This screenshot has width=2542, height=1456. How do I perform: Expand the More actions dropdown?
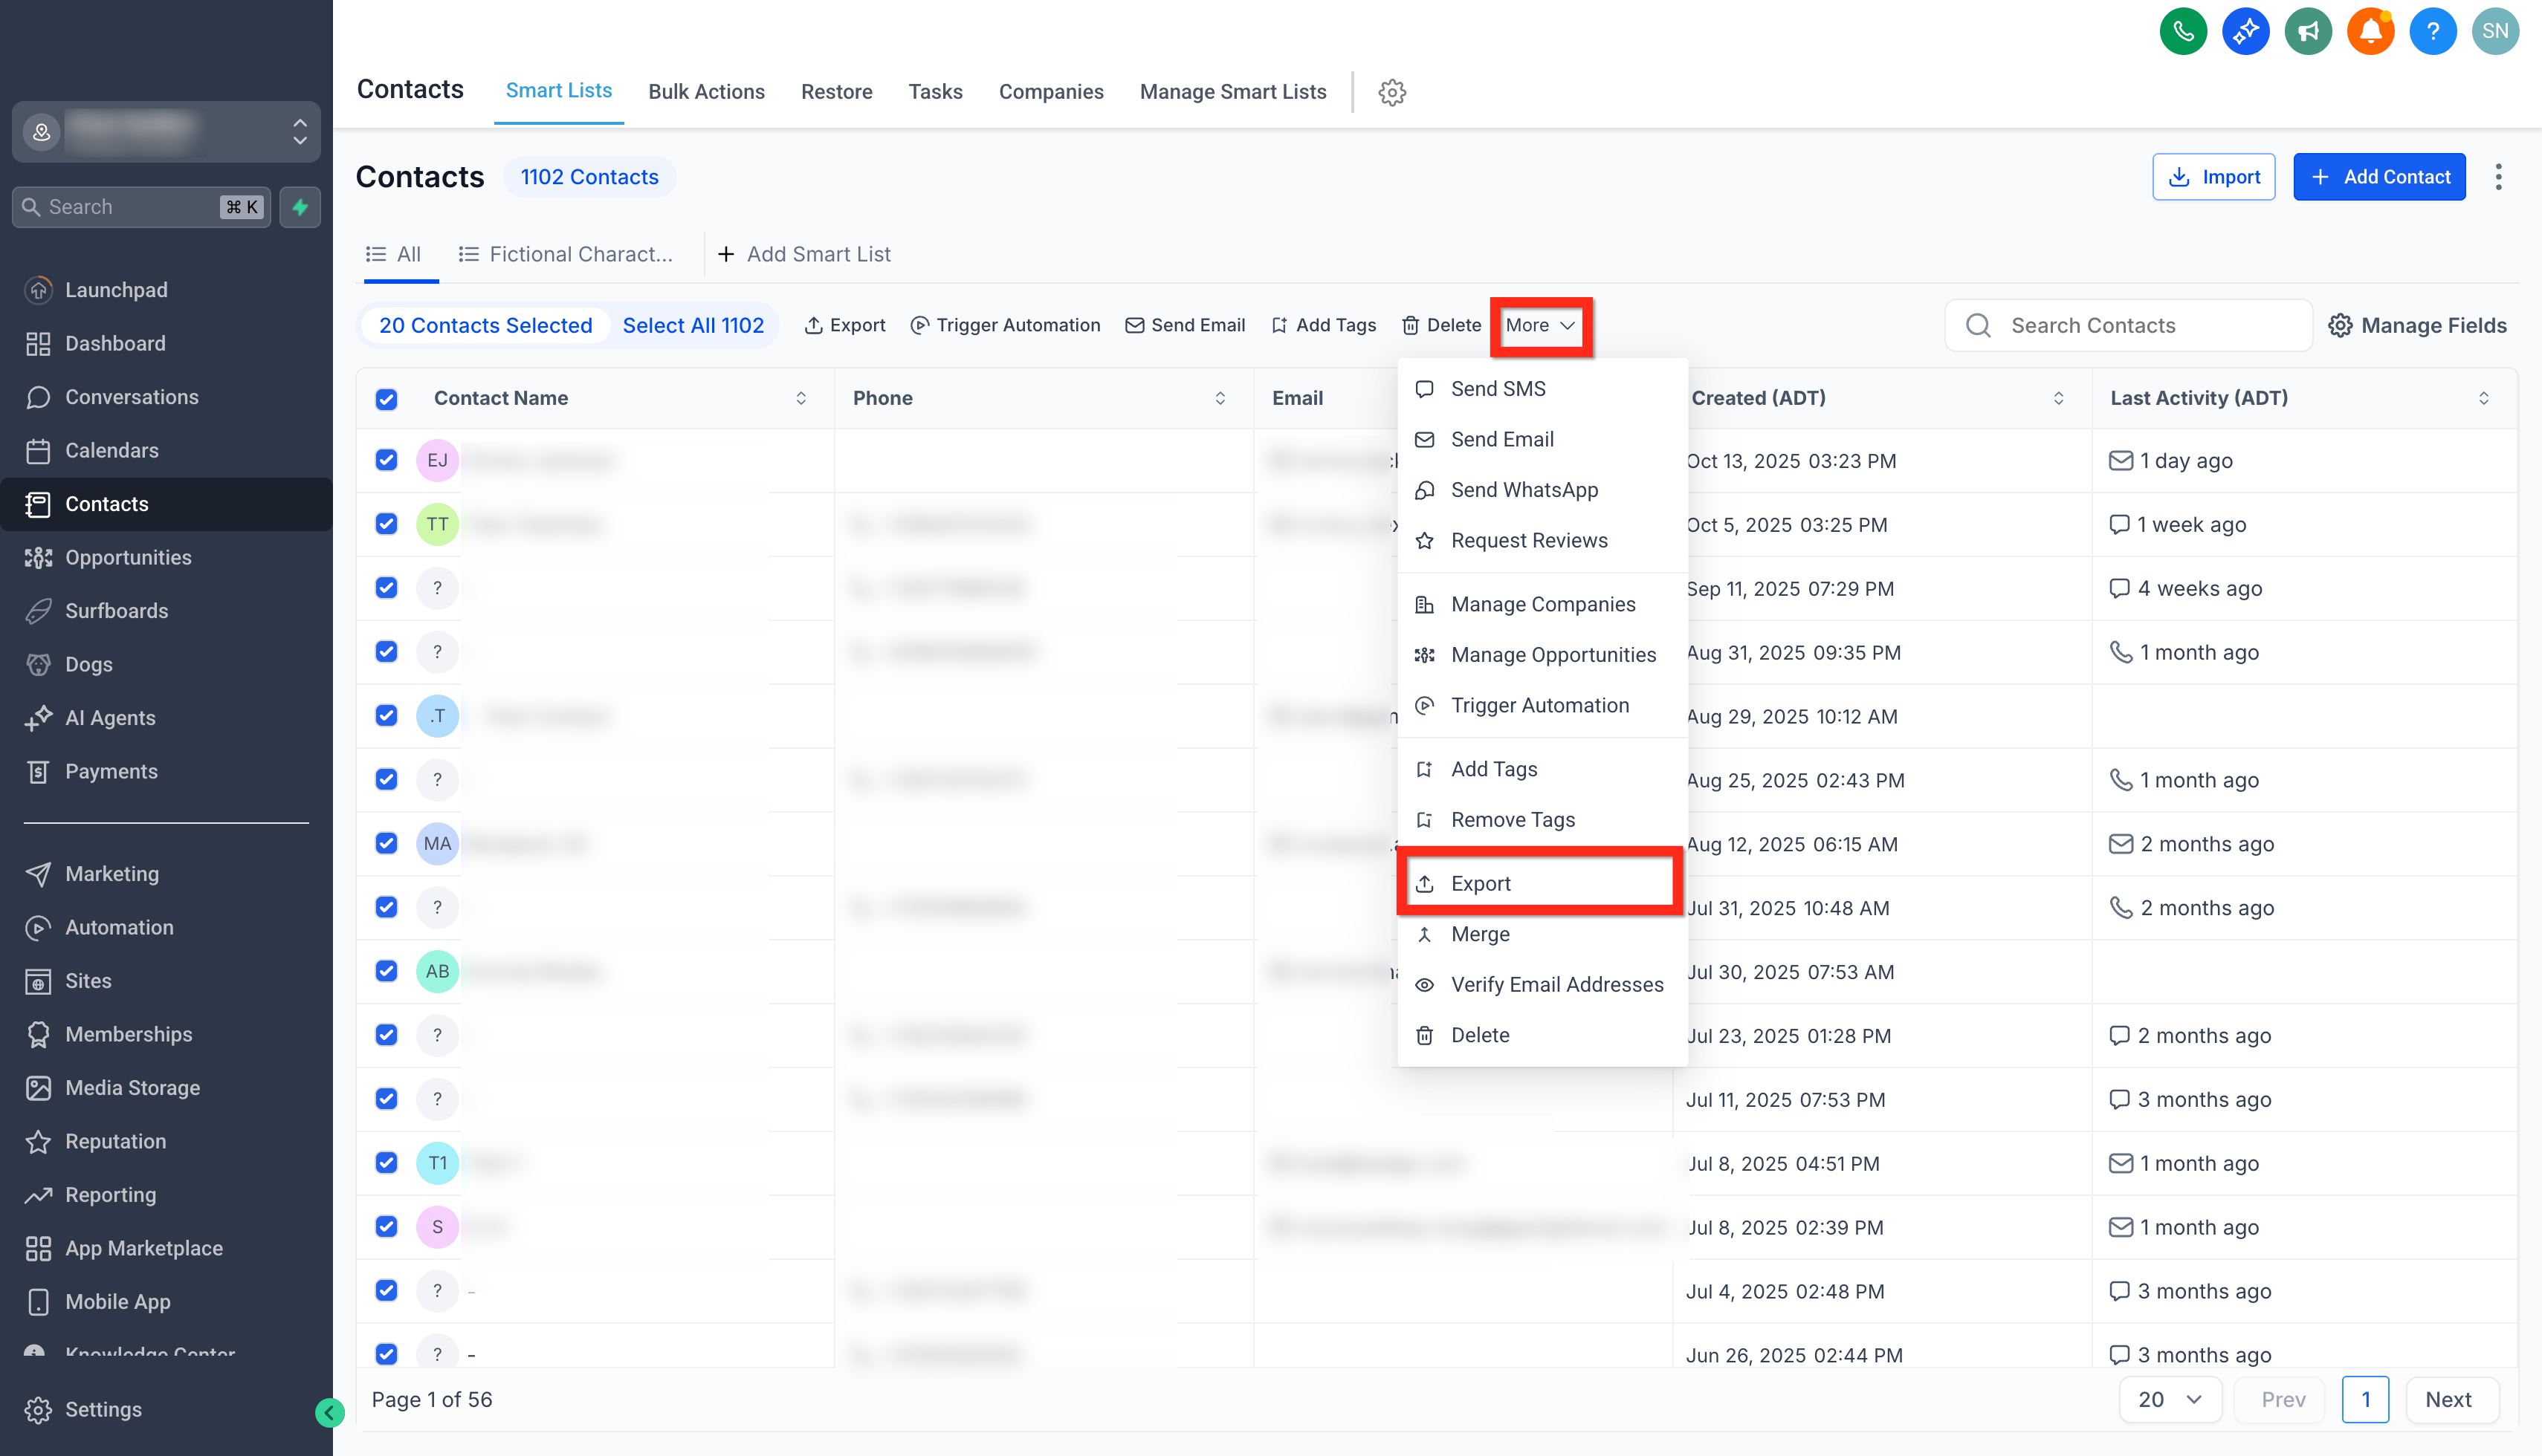[1541, 325]
